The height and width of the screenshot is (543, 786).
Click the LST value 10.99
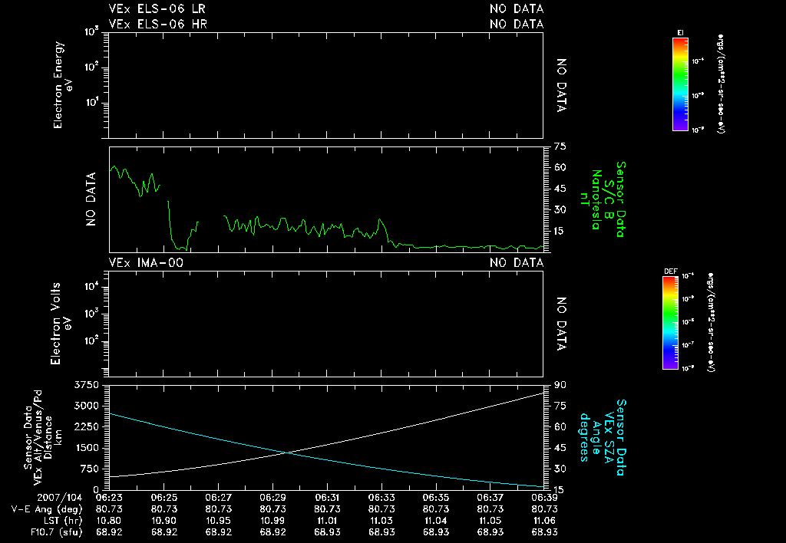(x=272, y=521)
